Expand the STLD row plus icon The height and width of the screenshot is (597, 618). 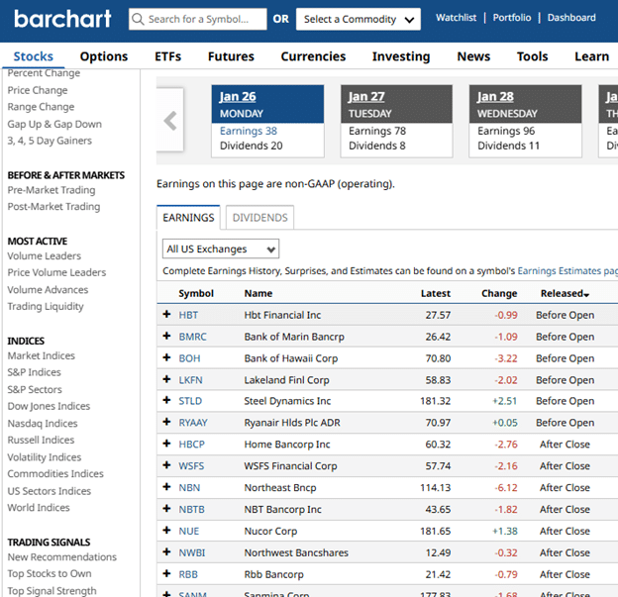click(166, 401)
